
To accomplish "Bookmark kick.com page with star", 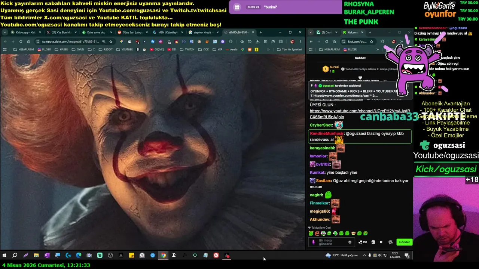I will point(371,41).
